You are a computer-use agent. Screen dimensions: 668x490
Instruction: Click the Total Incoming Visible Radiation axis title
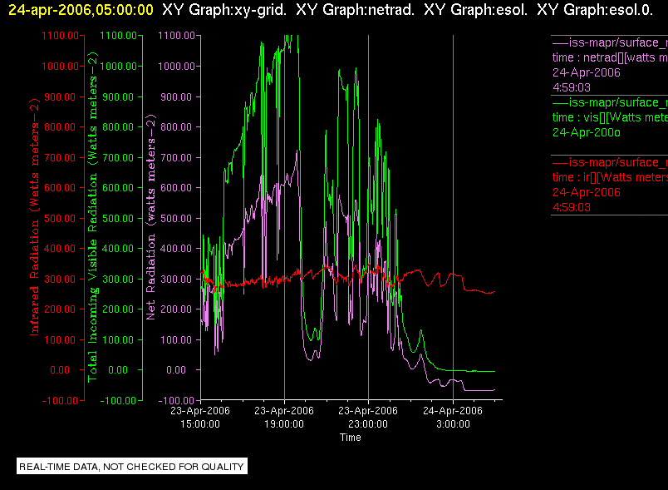(x=92, y=217)
